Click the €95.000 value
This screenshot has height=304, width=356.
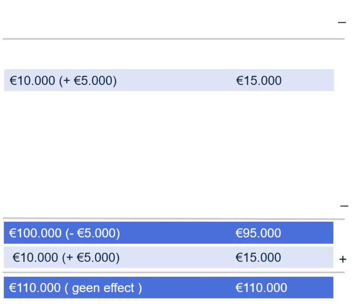click(258, 233)
